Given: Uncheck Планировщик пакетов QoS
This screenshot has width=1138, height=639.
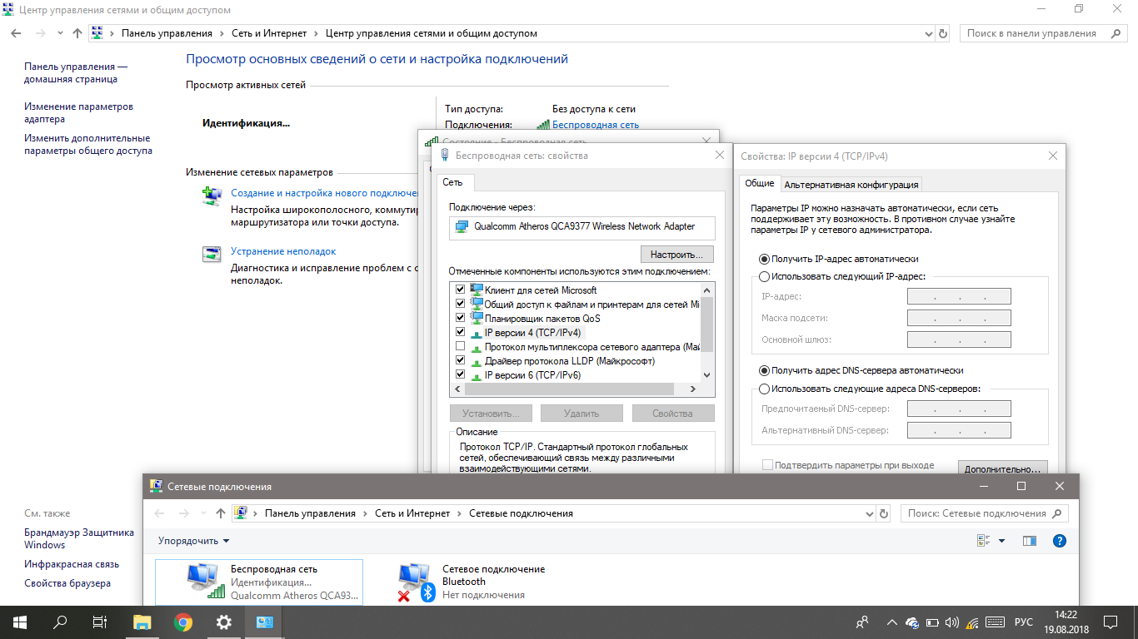Looking at the screenshot, I should click(460, 318).
